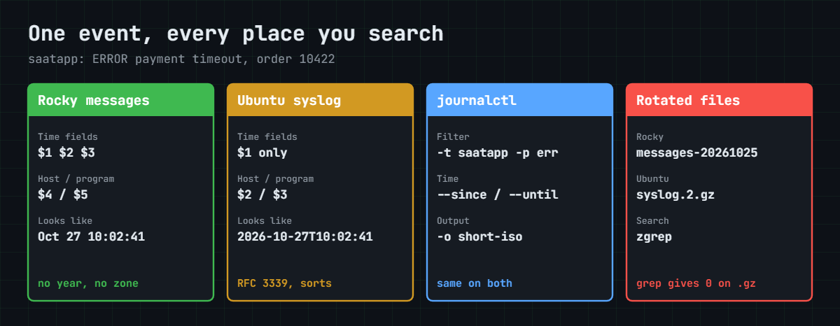
Task: Click the footer note 'grep gives 0 on .gz'
Action: click(696, 283)
